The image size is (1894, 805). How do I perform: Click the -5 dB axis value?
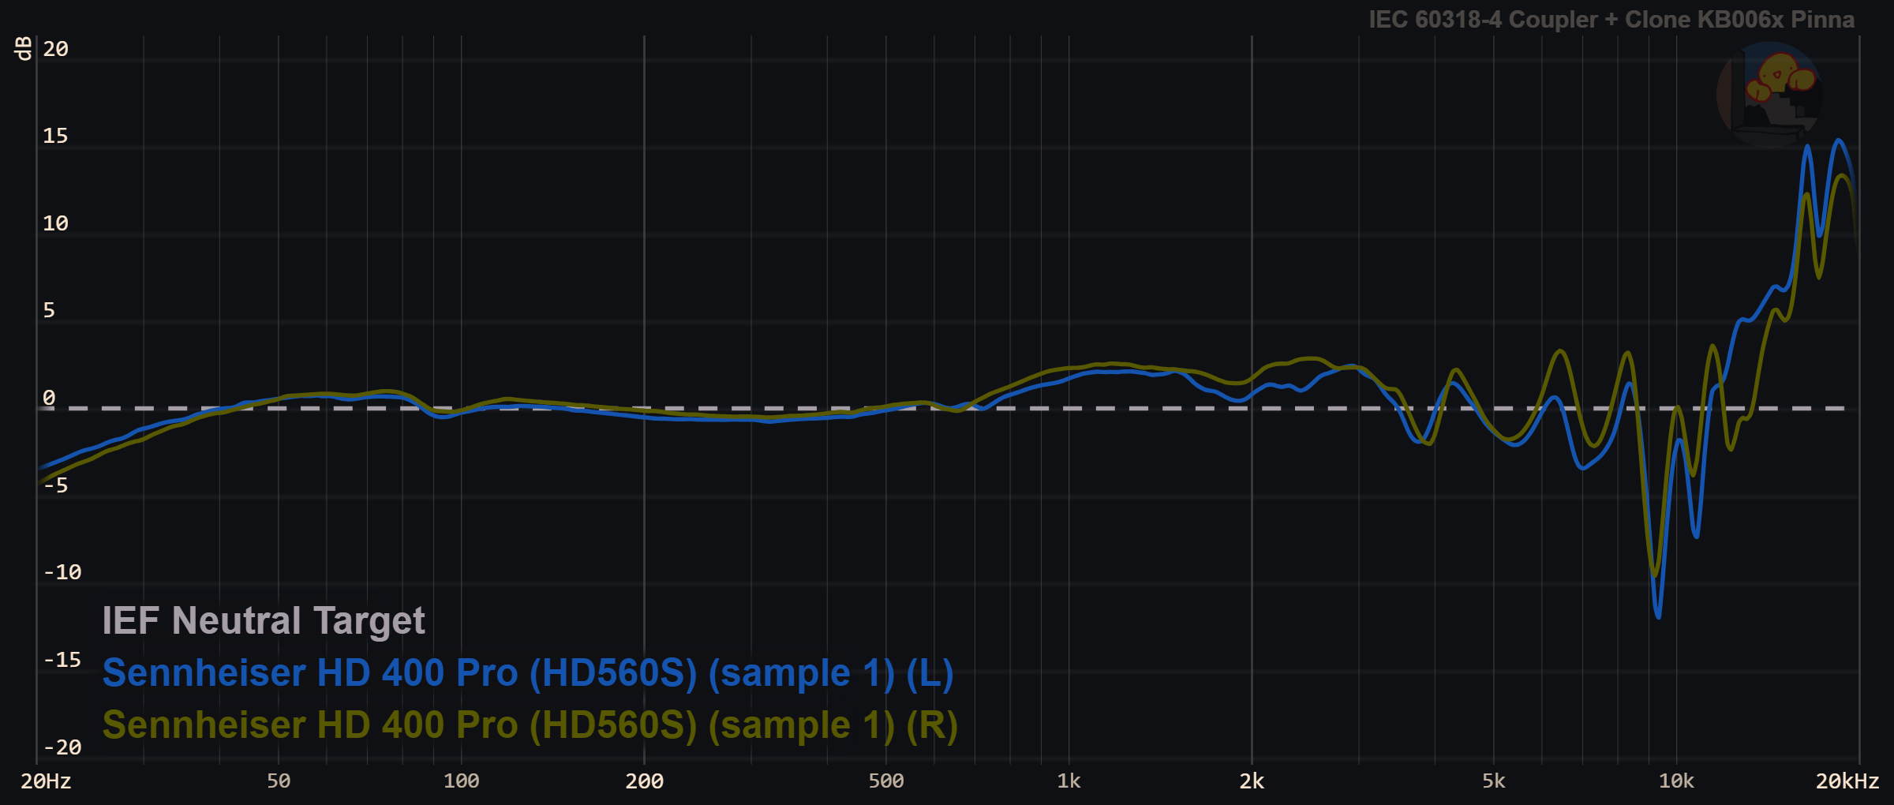point(56,486)
